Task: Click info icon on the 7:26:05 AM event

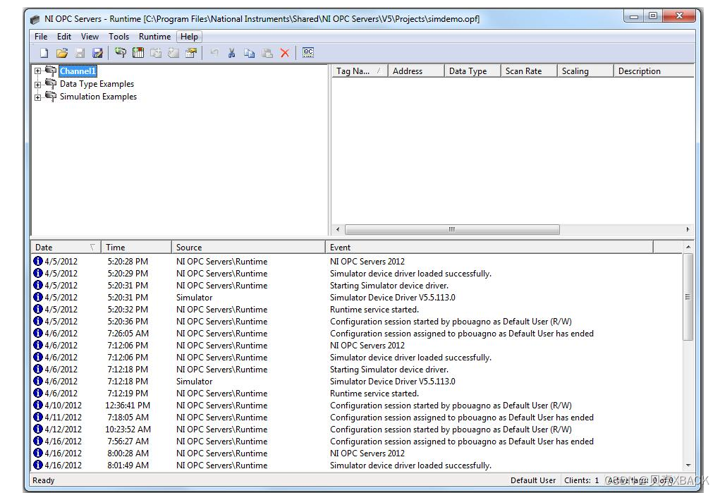Action: (x=37, y=333)
